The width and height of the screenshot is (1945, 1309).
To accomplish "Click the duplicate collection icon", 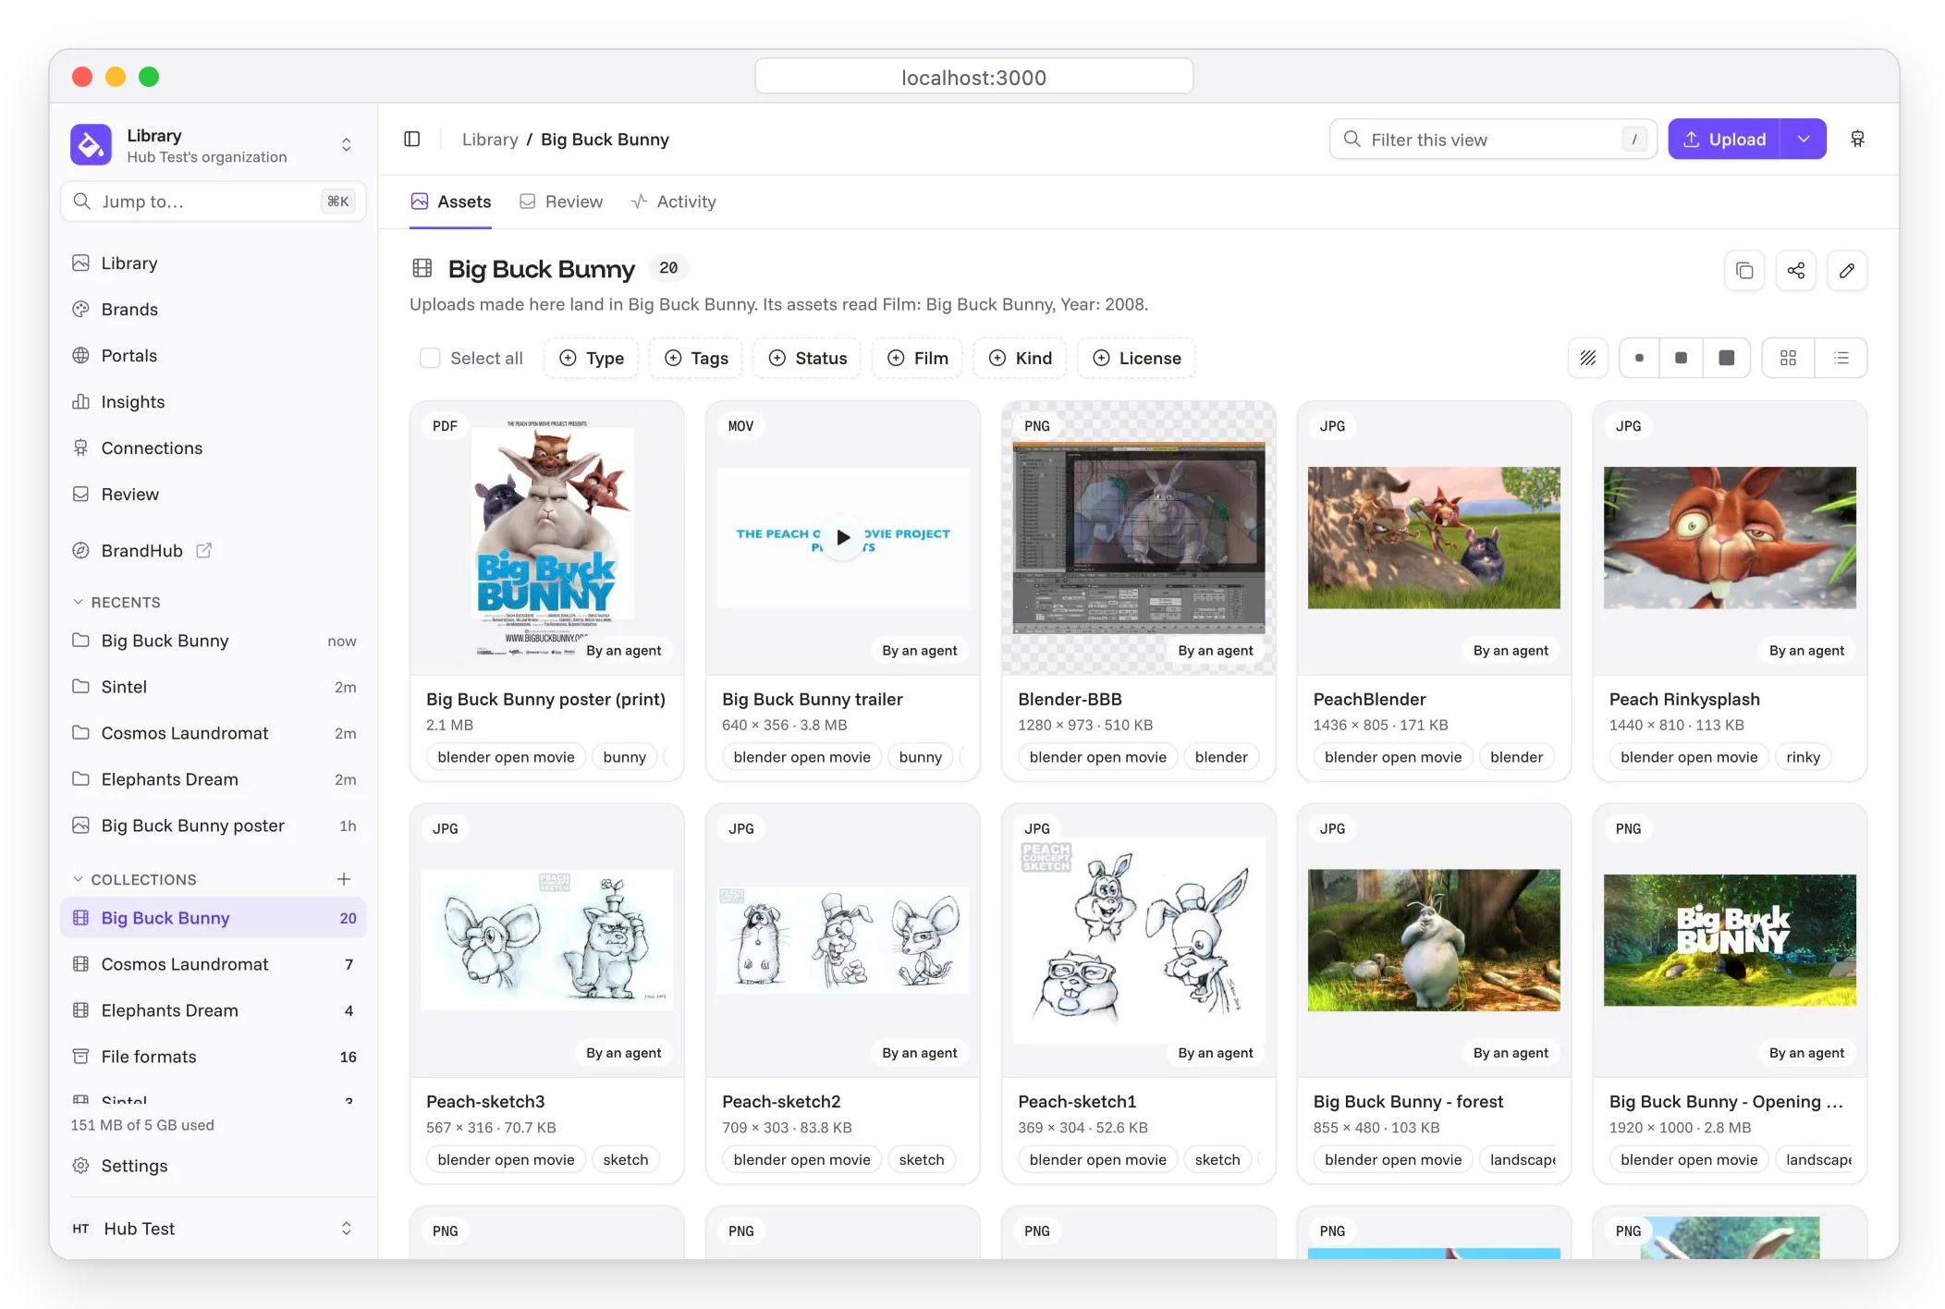I will 1744,270.
